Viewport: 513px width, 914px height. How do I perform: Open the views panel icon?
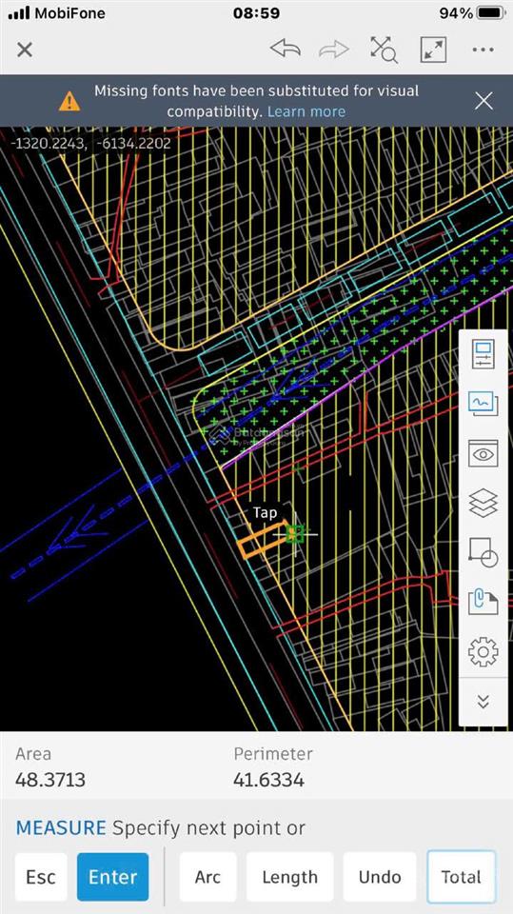pos(483,404)
